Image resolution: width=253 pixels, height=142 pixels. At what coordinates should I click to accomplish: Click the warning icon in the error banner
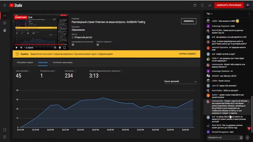click(17, 54)
